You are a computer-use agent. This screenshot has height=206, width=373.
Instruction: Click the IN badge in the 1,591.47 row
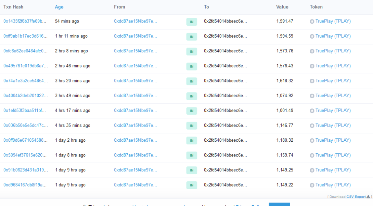[x=192, y=22]
